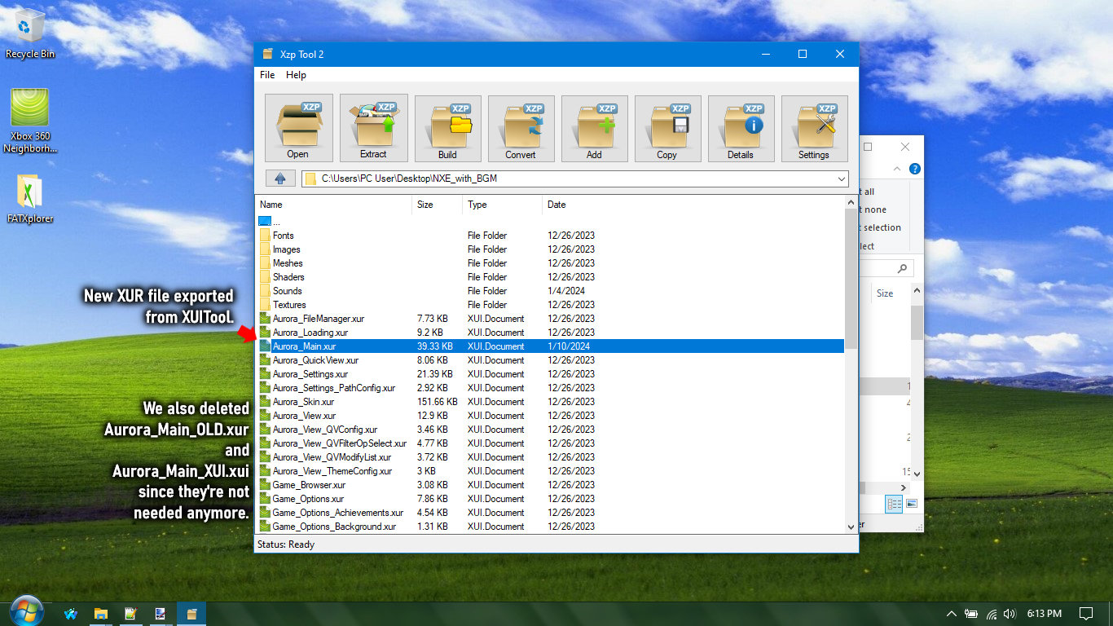Open Recycle Bin desktop icon
This screenshot has width=1113, height=626.
[x=30, y=34]
